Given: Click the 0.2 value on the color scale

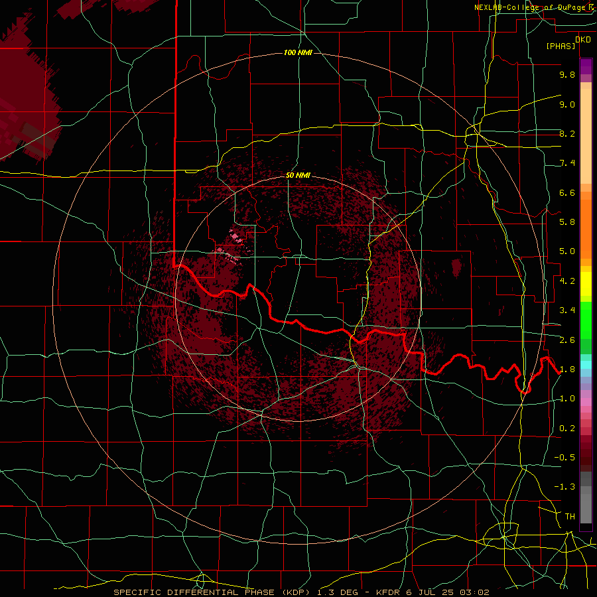Looking at the screenshot, I should [x=567, y=429].
